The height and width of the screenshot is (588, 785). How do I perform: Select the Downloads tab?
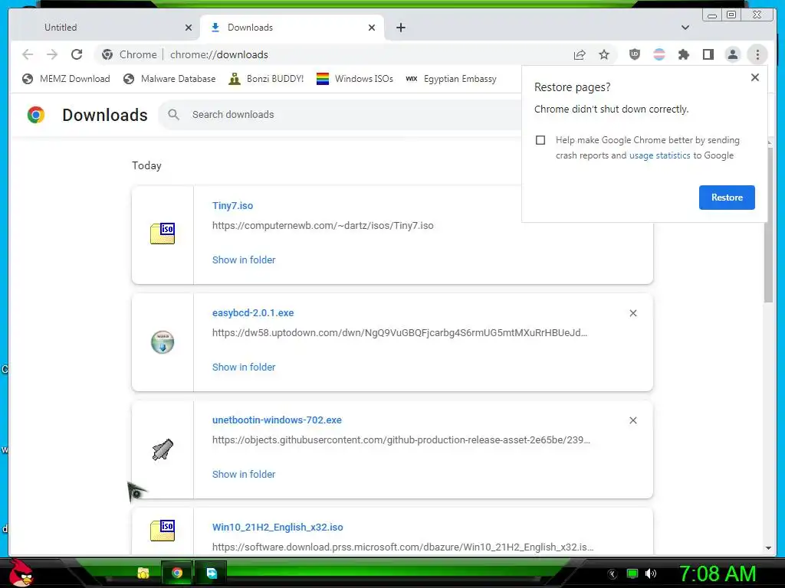[x=292, y=28]
